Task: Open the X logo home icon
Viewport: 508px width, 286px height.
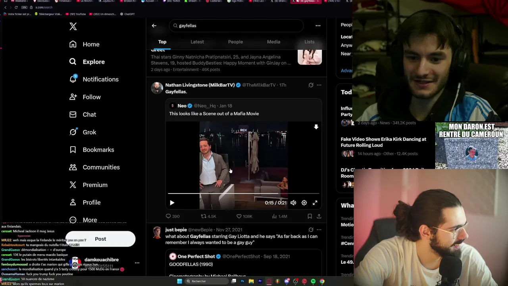Action: [73, 27]
